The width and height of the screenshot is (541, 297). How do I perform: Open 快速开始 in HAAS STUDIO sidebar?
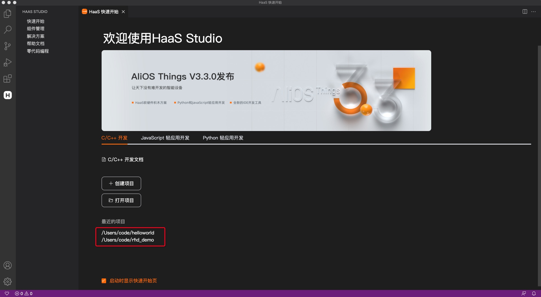(36, 21)
